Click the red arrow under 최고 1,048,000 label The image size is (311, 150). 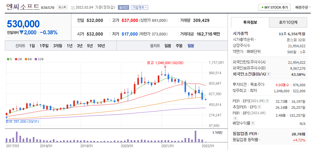165,67
